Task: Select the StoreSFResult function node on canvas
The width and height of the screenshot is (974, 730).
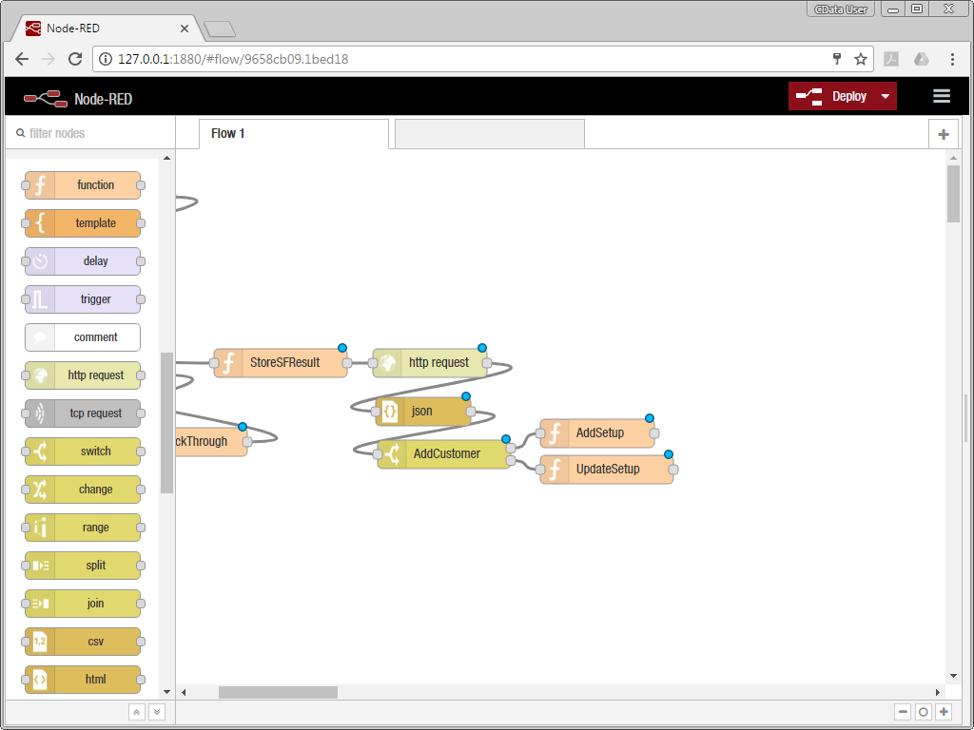Action: point(281,362)
